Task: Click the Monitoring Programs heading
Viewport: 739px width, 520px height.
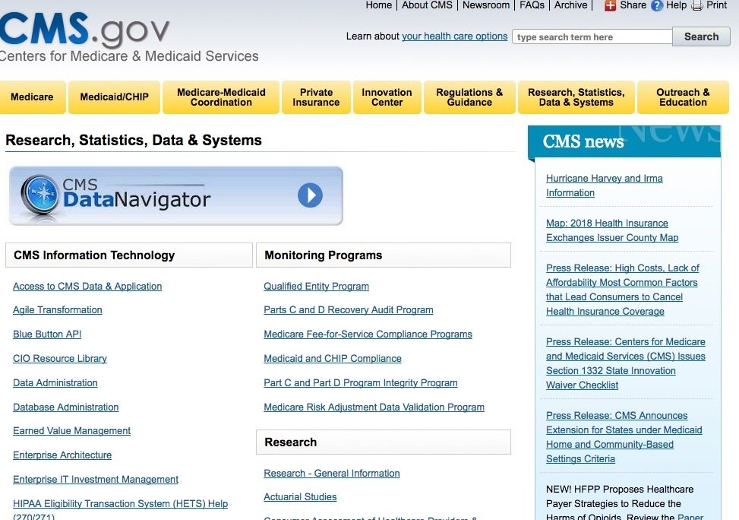Action: pos(383,255)
